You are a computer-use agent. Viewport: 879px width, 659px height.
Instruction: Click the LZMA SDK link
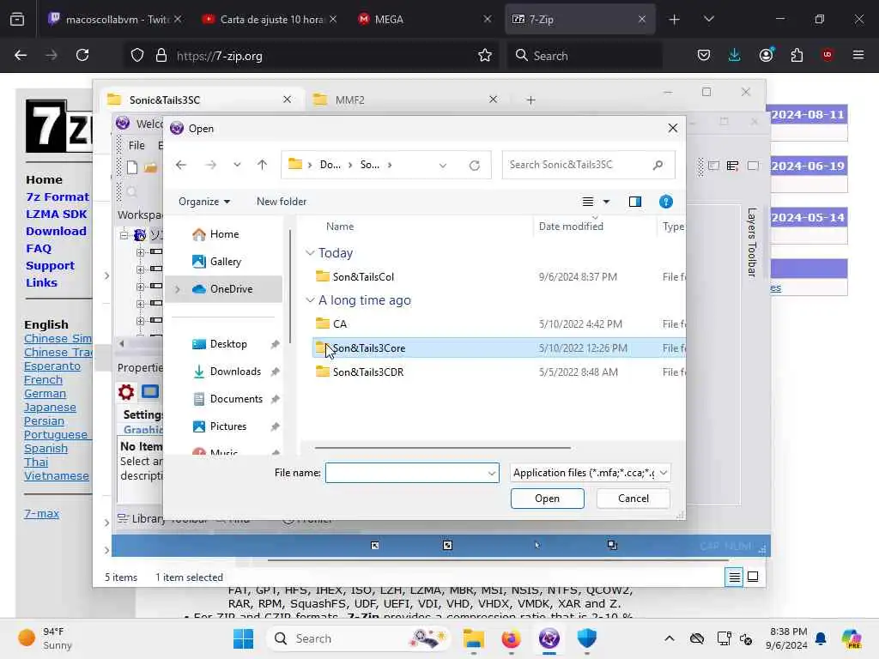coord(57,214)
